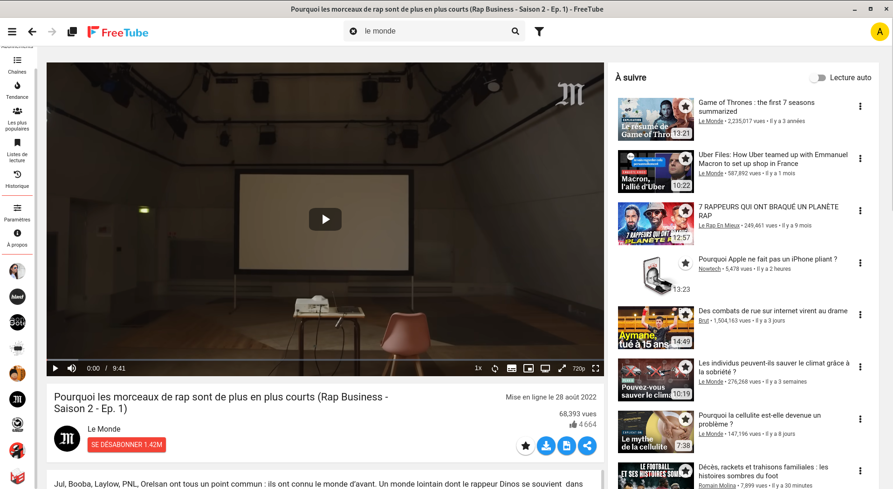
Task: Play the video with the center play button
Action: (325, 219)
